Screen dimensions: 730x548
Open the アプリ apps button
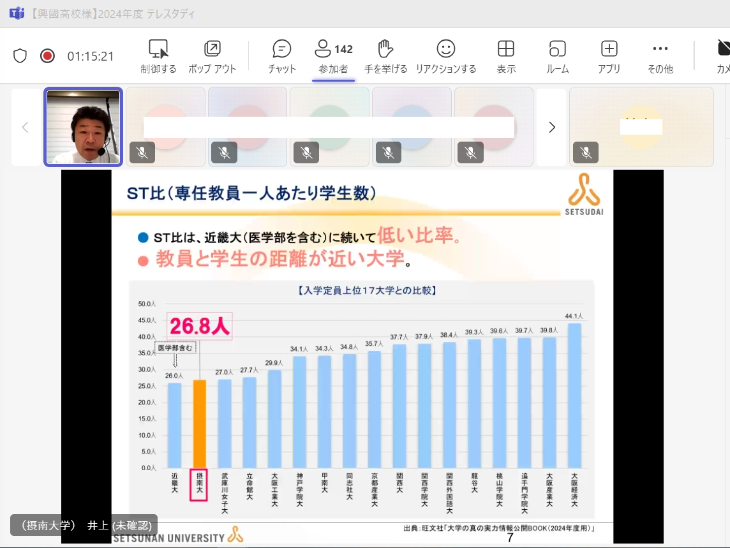609,56
